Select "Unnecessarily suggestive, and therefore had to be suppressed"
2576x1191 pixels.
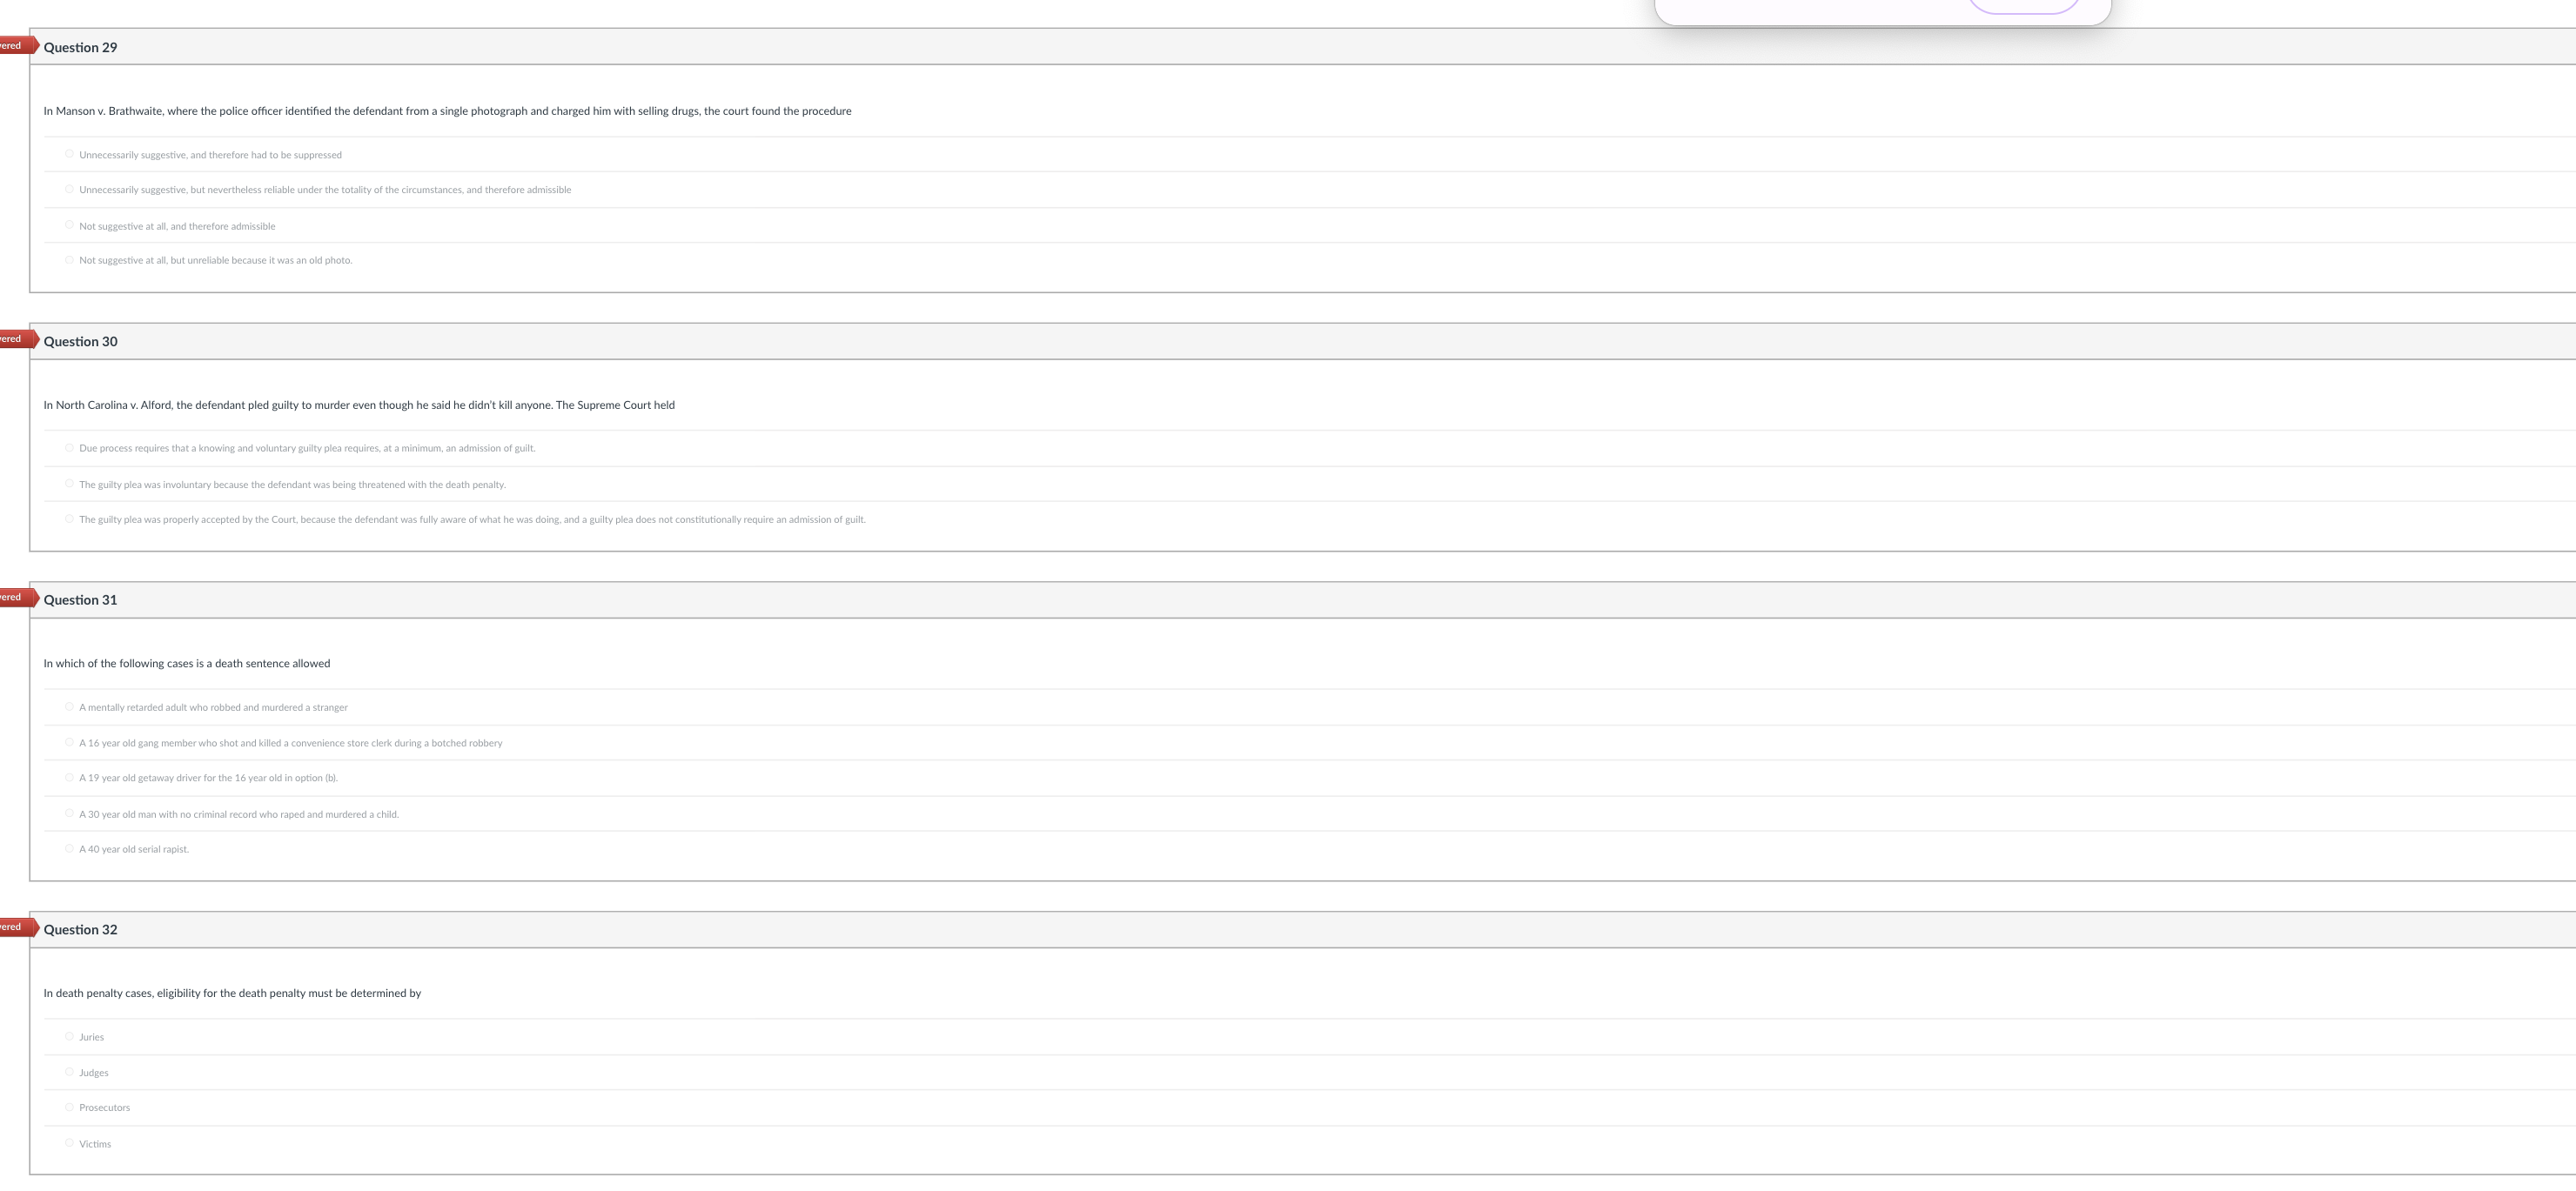pyautogui.click(x=69, y=154)
